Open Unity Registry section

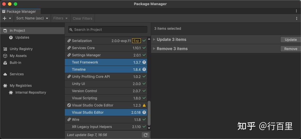tap(21, 49)
